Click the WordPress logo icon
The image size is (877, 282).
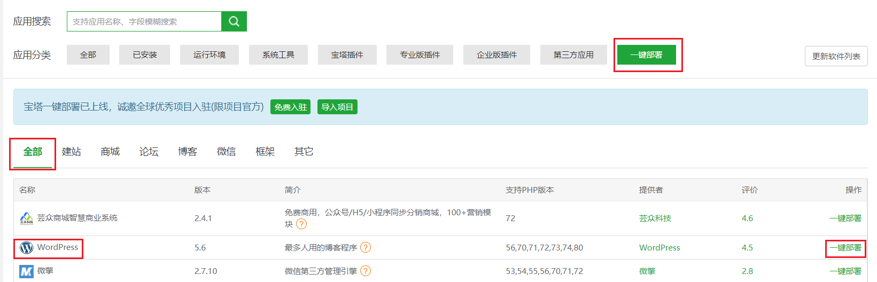tap(26, 248)
